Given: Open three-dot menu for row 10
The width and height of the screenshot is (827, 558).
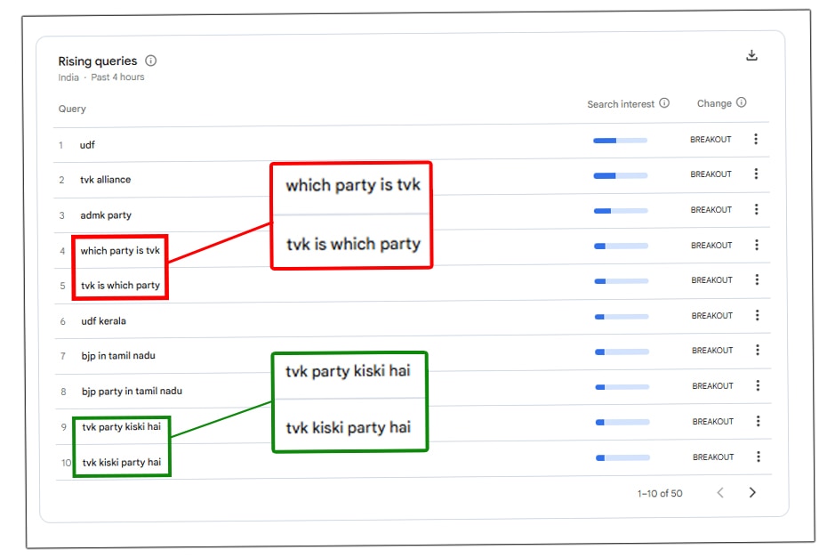Looking at the screenshot, I should tap(759, 457).
